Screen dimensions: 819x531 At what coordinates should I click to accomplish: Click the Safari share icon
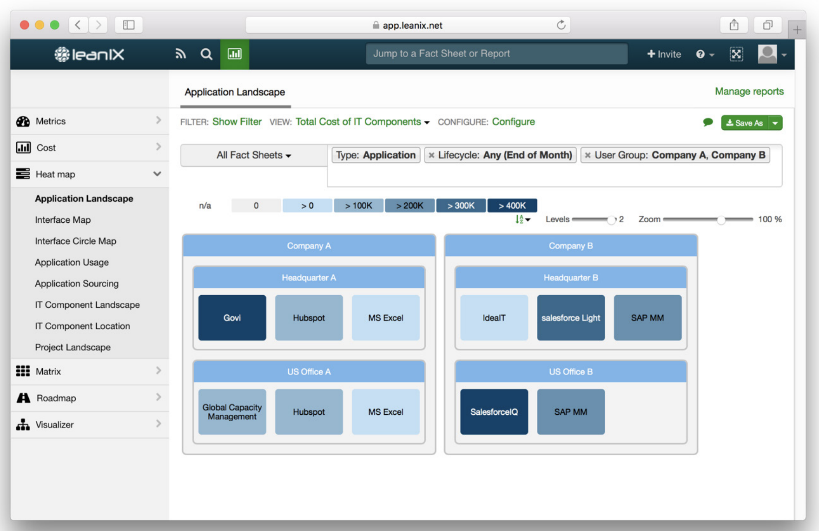[x=734, y=25]
